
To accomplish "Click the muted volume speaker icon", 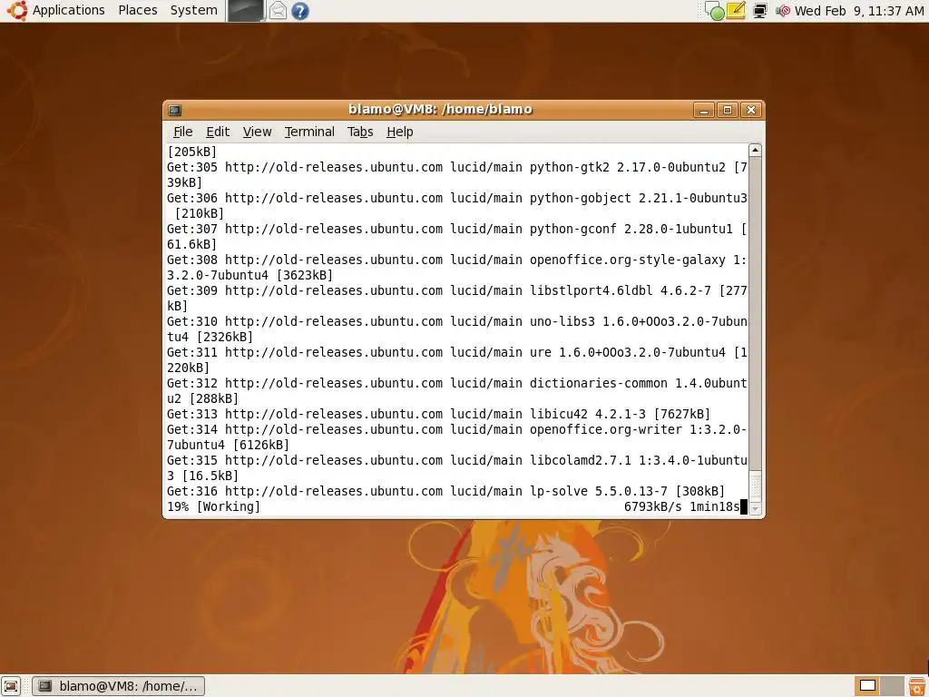I will pos(783,11).
